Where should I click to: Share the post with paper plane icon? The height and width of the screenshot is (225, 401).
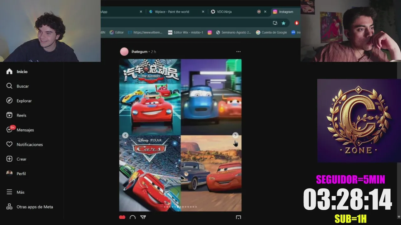[x=143, y=217]
